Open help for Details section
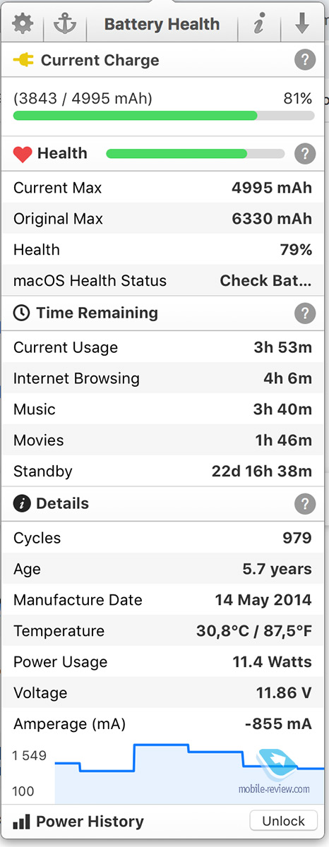 [x=305, y=503]
